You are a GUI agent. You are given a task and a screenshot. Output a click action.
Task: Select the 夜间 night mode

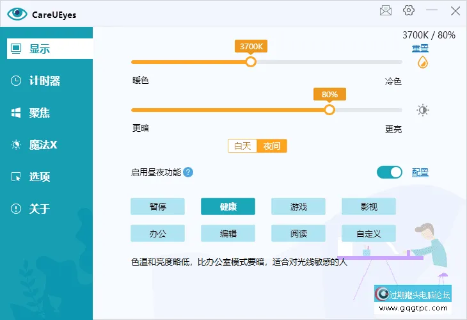pyautogui.click(x=272, y=146)
